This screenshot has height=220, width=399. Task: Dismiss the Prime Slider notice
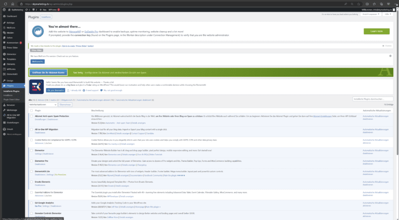point(387,46)
